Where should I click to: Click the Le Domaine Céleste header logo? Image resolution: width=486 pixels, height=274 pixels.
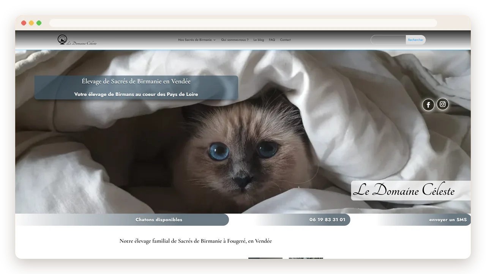[77, 40]
